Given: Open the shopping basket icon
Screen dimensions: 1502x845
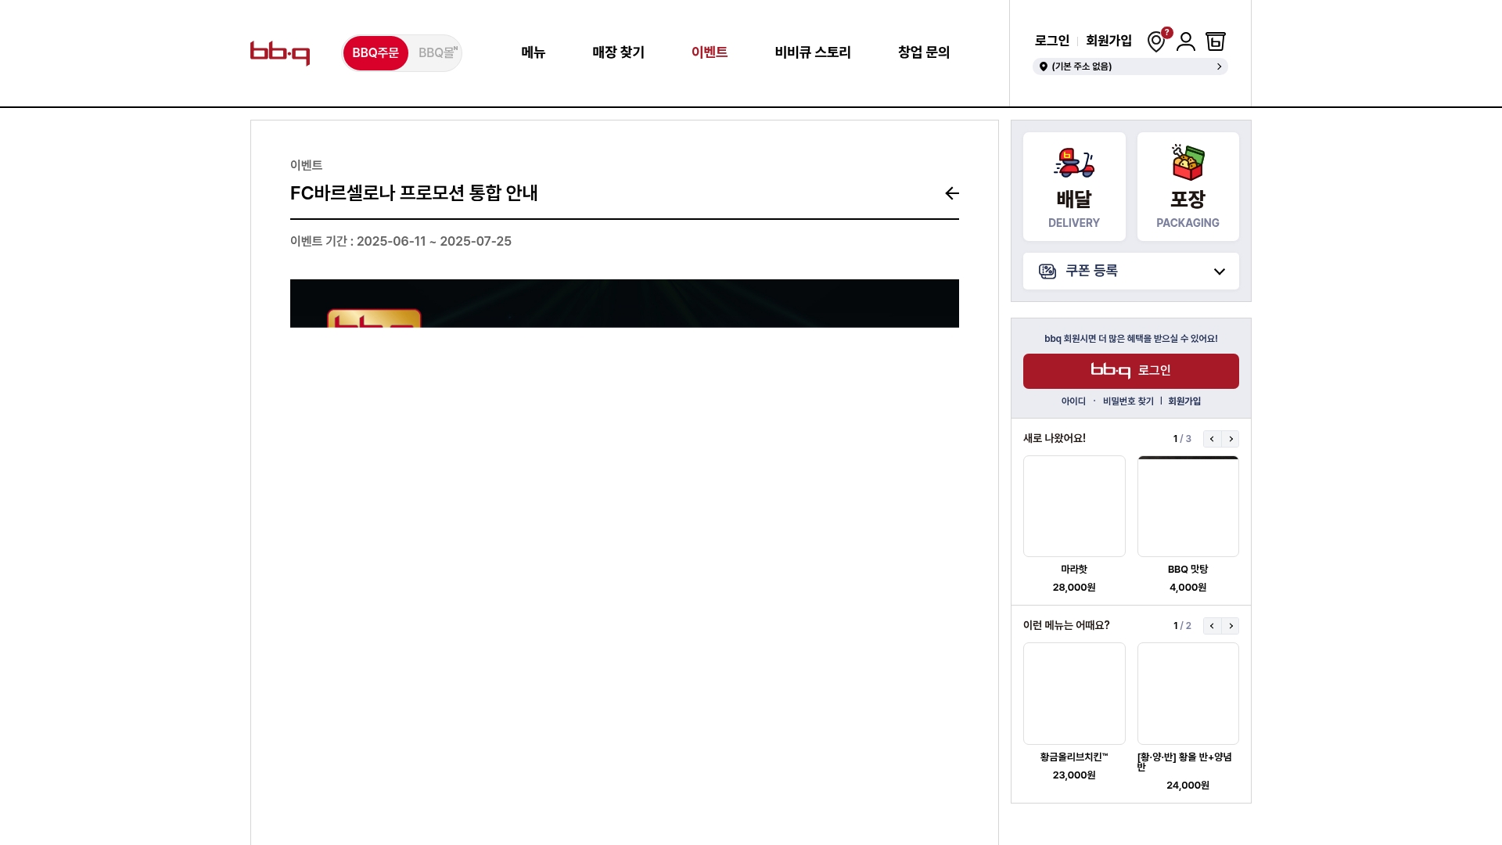Looking at the screenshot, I should point(1216,41).
